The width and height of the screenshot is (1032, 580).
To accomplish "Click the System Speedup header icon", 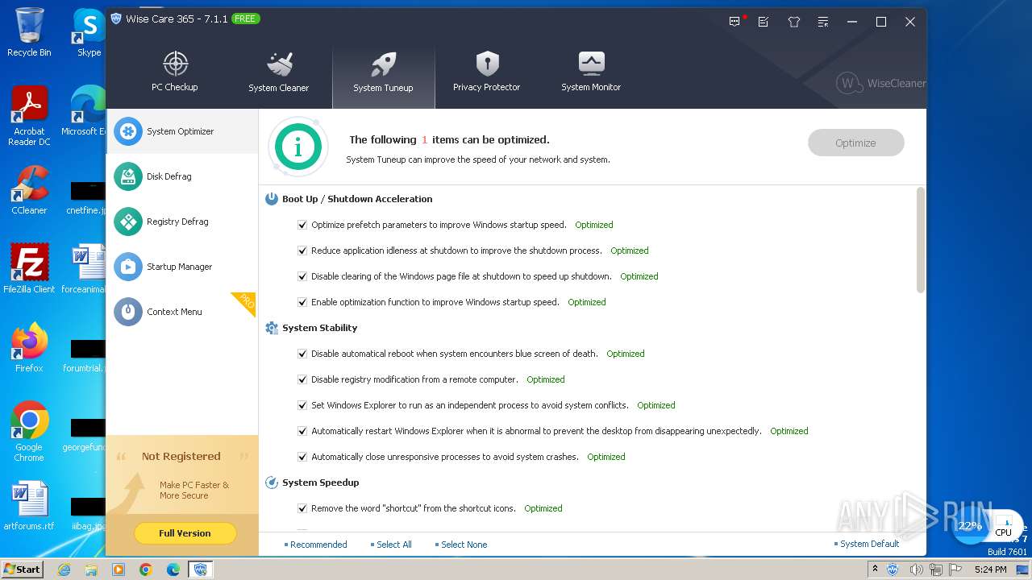I will pos(272,483).
